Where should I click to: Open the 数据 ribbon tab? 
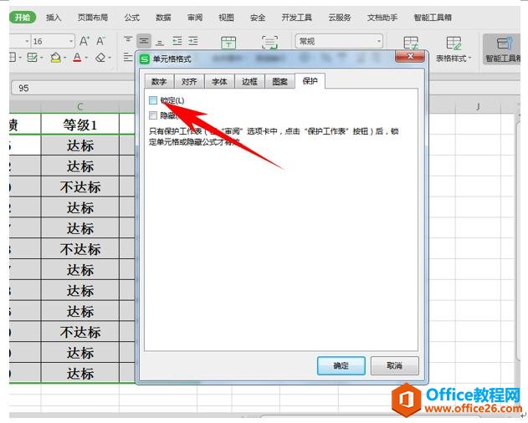(x=163, y=18)
